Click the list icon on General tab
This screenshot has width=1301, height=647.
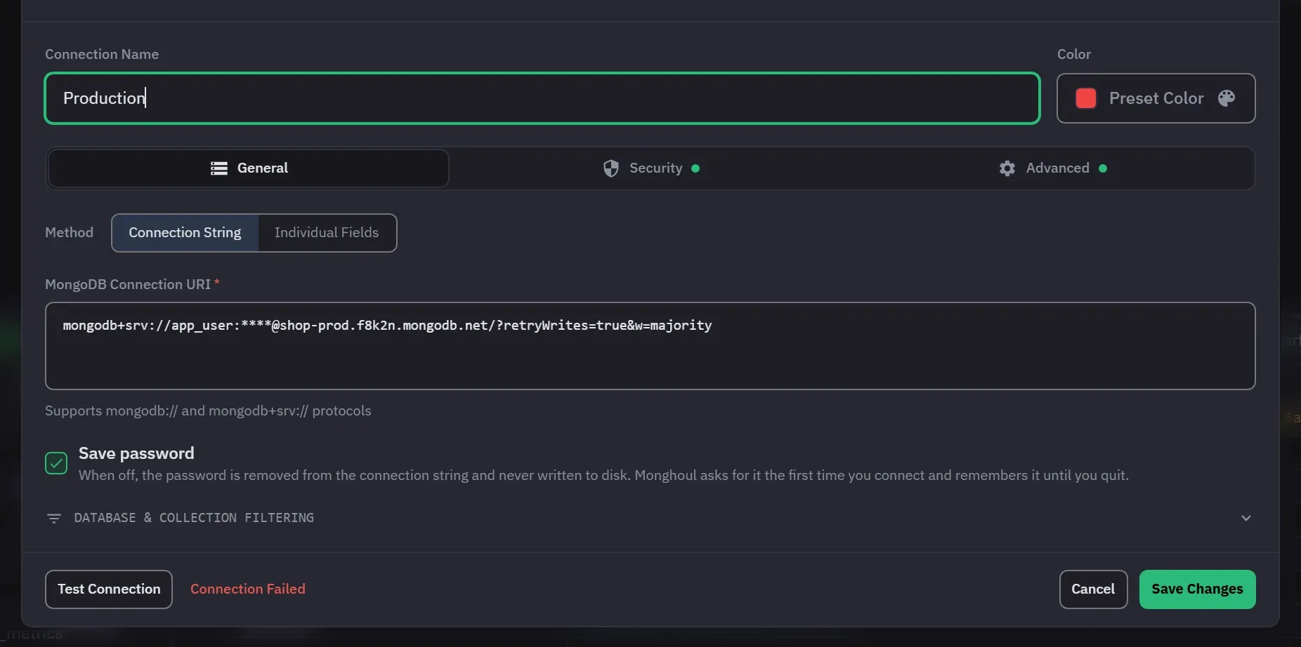(219, 168)
